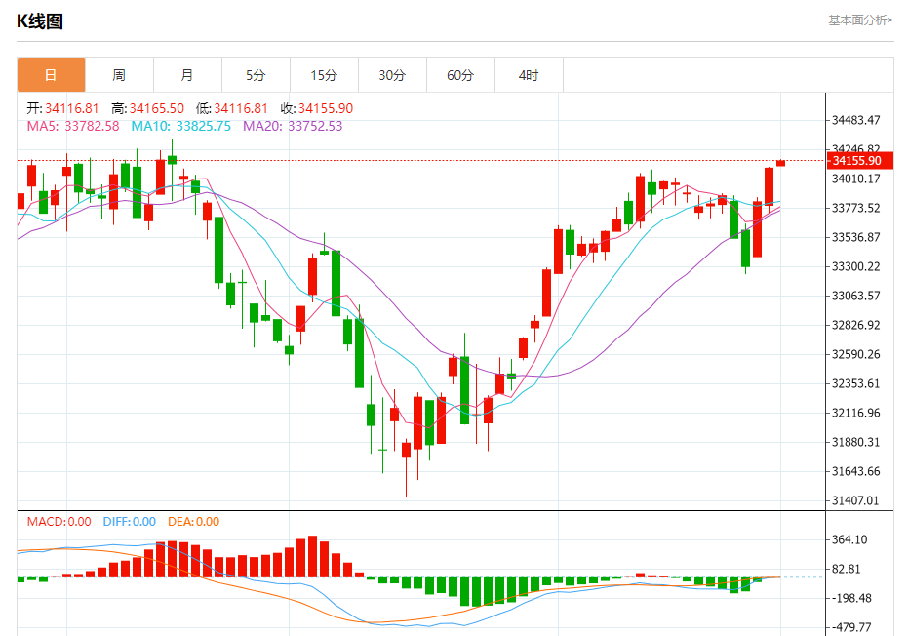Click the K线图 heading
This screenshot has width=908, height=636.
pyautogui.click(x=39, y=21)
